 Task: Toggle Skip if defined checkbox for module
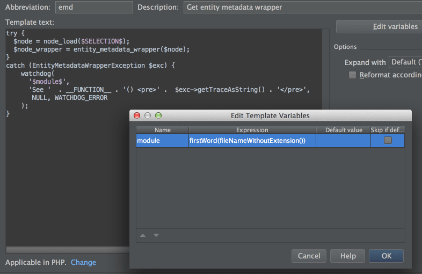click(x=388, y=140)
